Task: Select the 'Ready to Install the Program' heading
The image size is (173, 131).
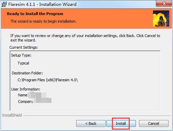Action: point(35,14)
